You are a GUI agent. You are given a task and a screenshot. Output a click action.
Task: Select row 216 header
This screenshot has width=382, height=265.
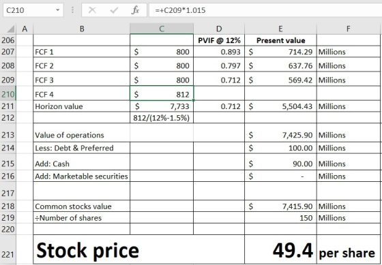(8, 176)
